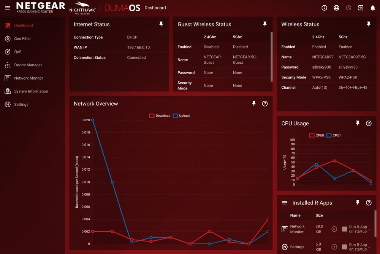Click the Installed R-Apps panel scrollbar
The width and height of the screenshot is (380, 254).
[x=375, y=223]
